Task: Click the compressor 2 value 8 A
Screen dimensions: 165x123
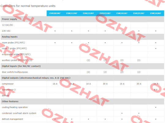Action: [156, 90]
